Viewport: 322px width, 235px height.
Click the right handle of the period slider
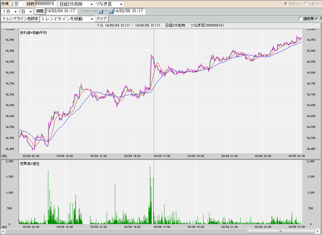pyautogui.click(x=111, y=11)
